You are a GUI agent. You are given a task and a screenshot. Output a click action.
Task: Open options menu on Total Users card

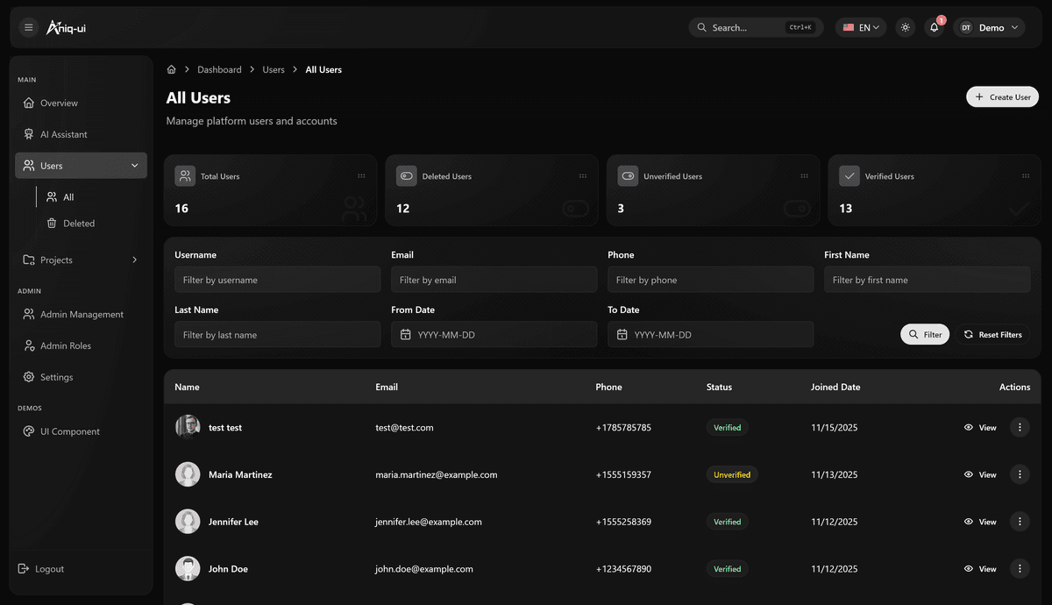pyautogui.click(x=361, y=176)
